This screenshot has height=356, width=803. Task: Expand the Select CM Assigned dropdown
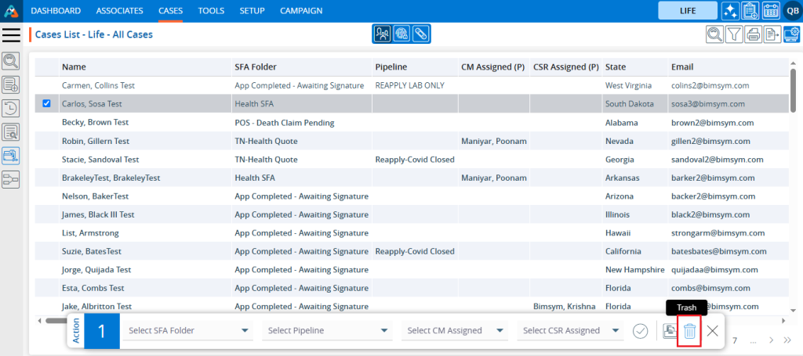click(x=455, y=331)
